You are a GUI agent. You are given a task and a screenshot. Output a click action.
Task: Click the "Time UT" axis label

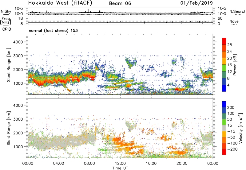click(x=120, y=168)
